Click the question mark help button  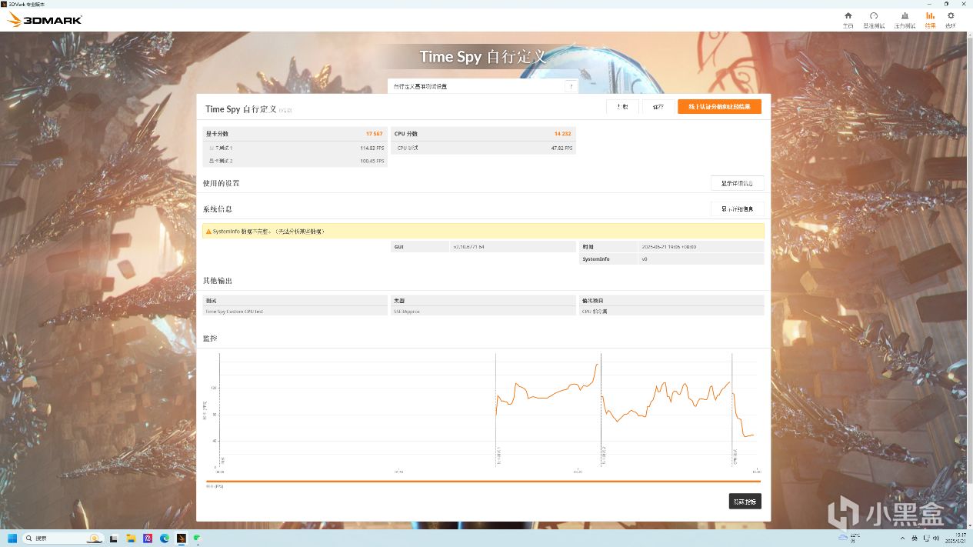click(571, 86)
